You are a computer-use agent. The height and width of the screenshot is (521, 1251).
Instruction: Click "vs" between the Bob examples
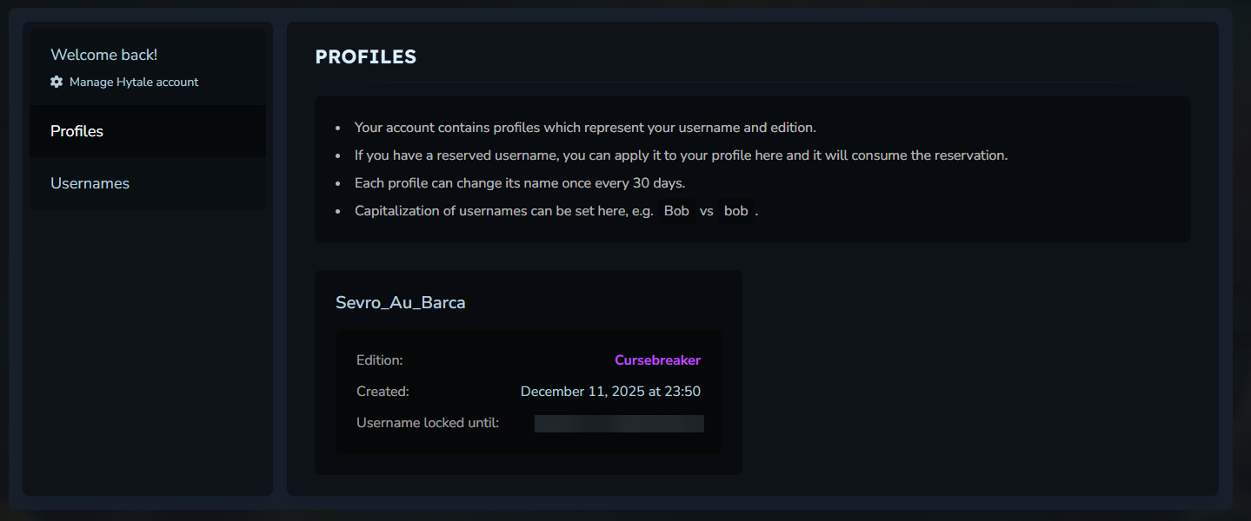click(x=706, y=211)
